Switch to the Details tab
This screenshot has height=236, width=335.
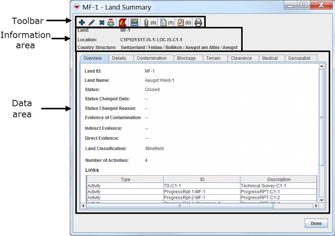pyautogui.click(x=119, y=58)
